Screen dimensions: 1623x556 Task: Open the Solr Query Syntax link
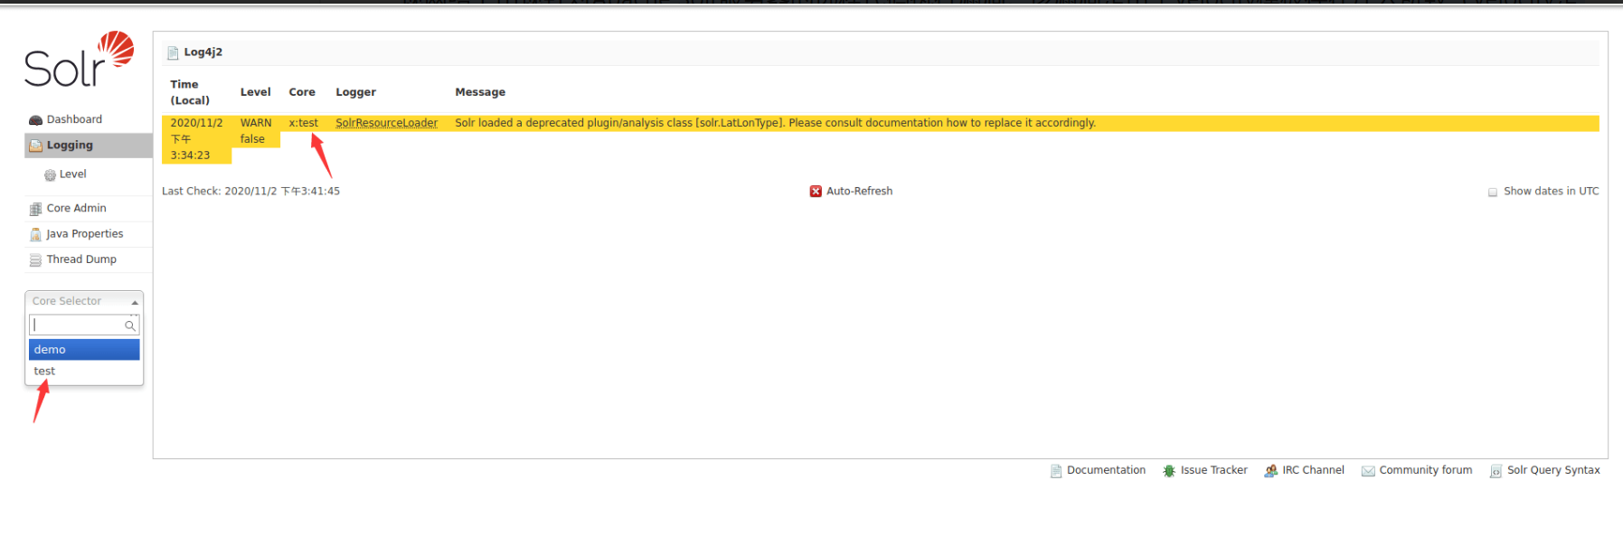(1552, 470)
